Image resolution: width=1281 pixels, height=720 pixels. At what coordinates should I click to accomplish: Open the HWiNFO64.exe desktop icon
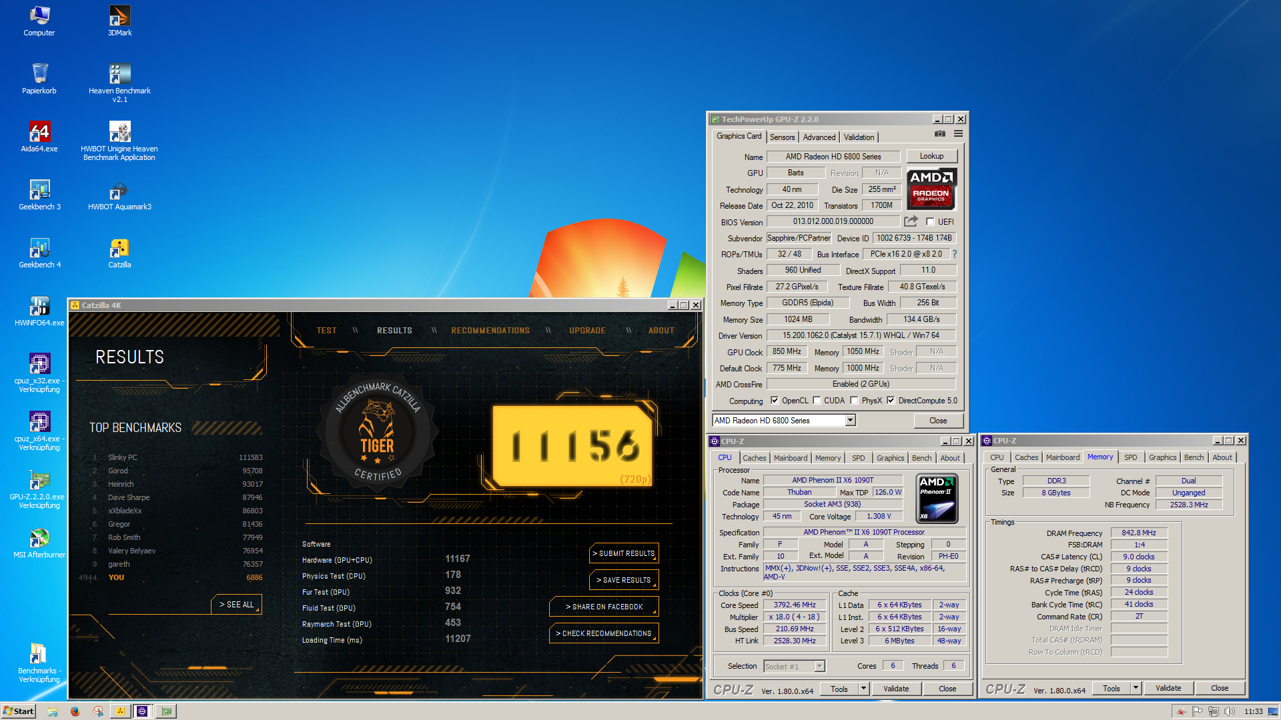tap(39, 311)
